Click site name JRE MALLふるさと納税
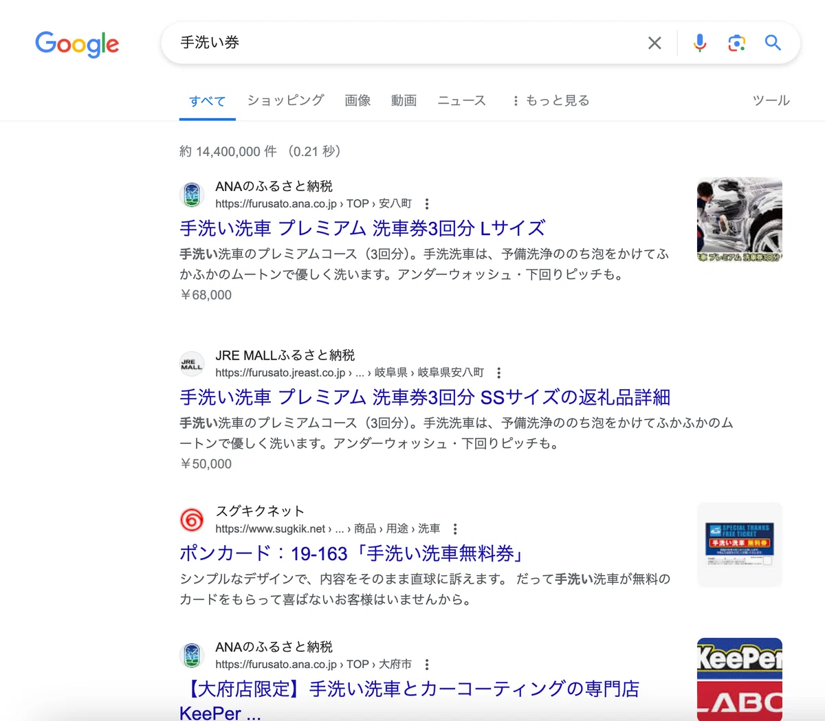Viewport: 825px width, 721px height. [285, 355]
